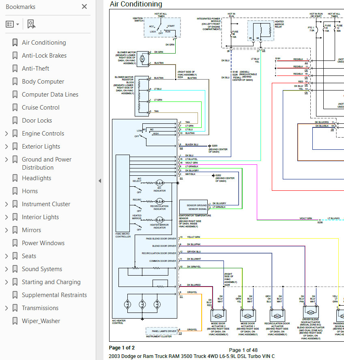Click bookmark ribbon icon beside Cruise Control
344x360 pixels.
[x=15, y=108]
